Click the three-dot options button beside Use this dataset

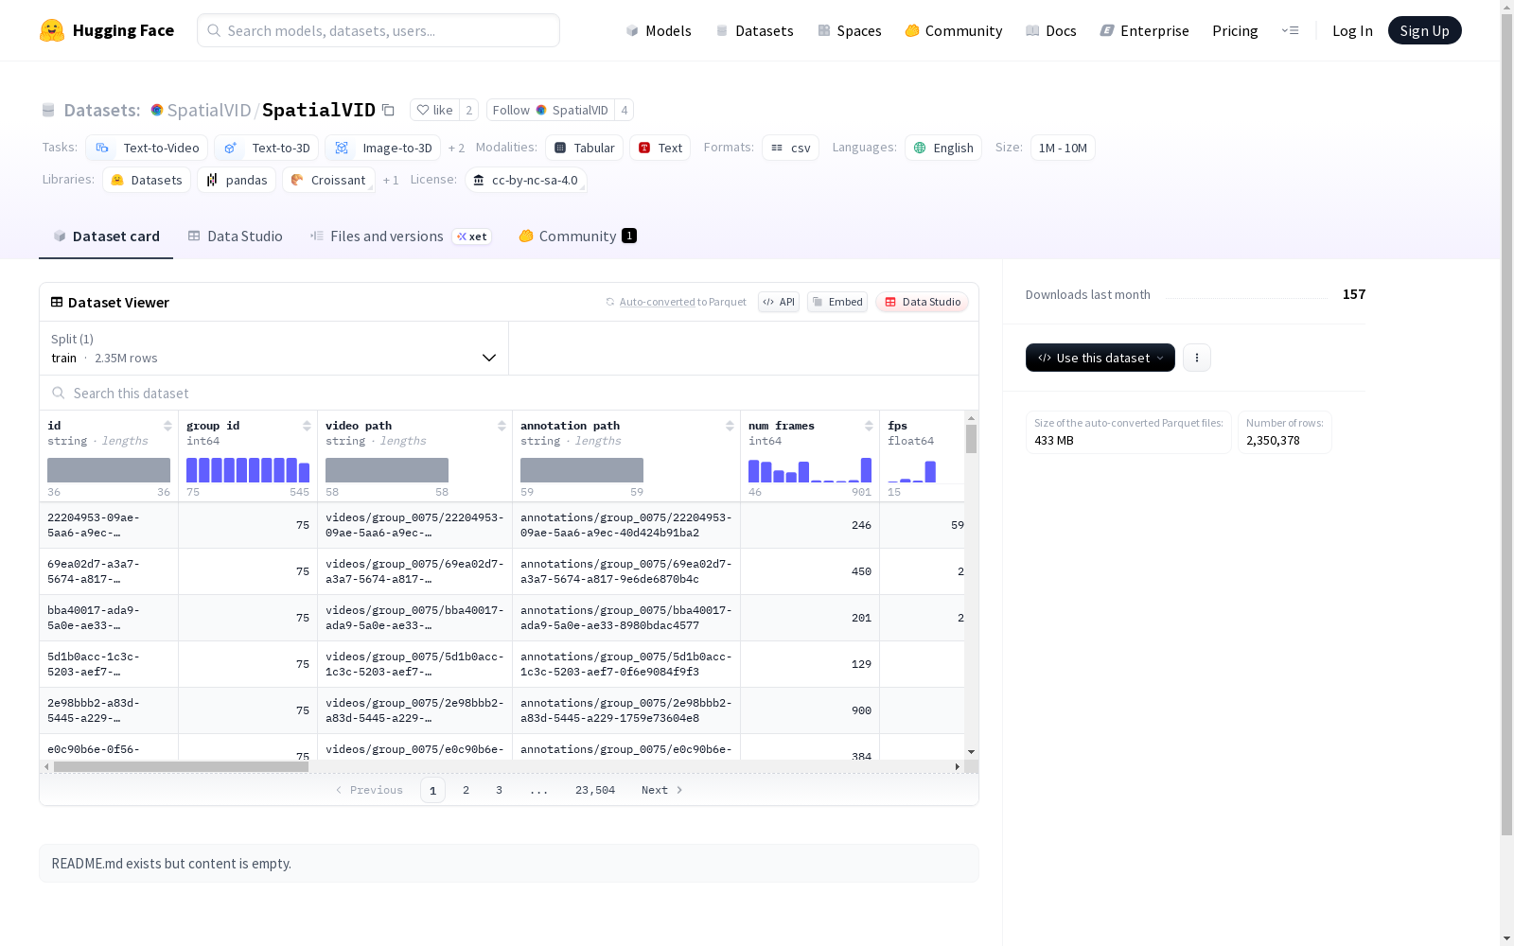pos(1197,358)
